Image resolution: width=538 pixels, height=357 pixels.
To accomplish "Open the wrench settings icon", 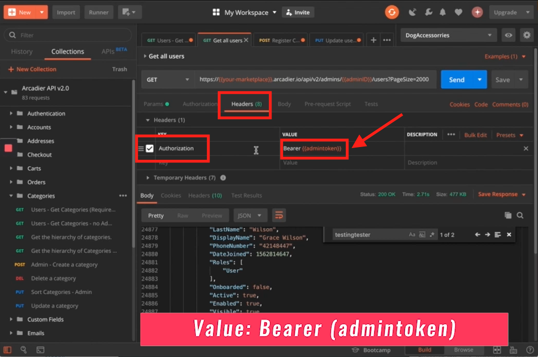I will tap(428, 12).
